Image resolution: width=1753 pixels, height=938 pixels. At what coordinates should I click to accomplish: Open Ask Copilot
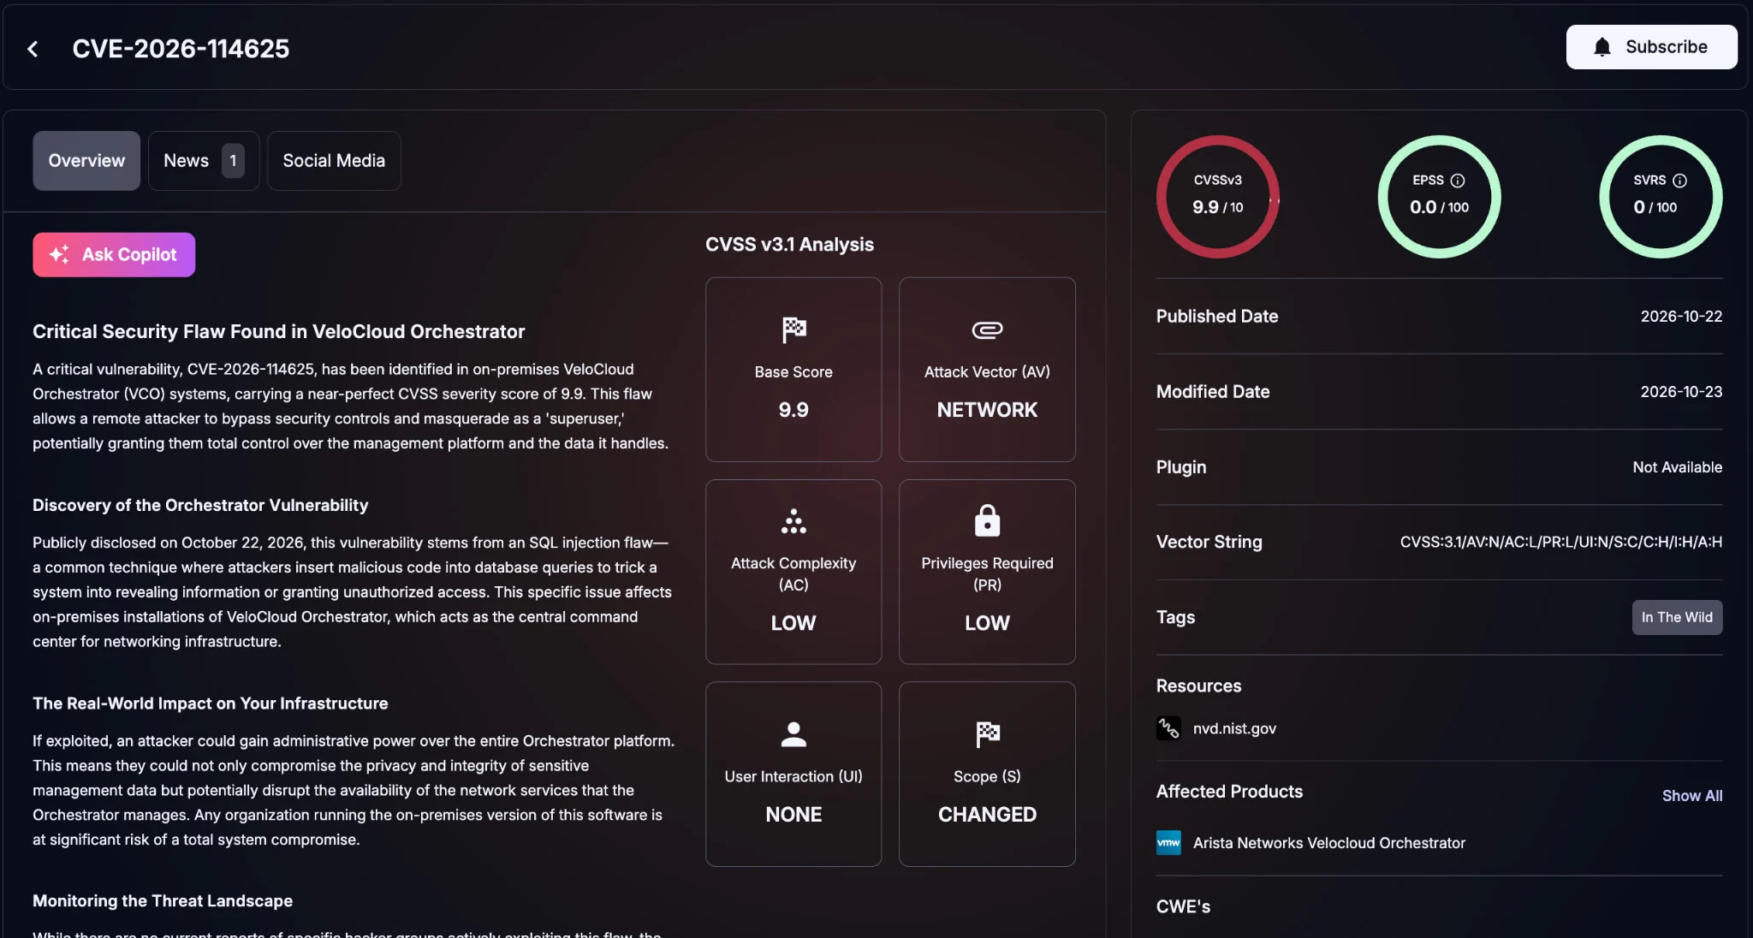tap(114, 254)
